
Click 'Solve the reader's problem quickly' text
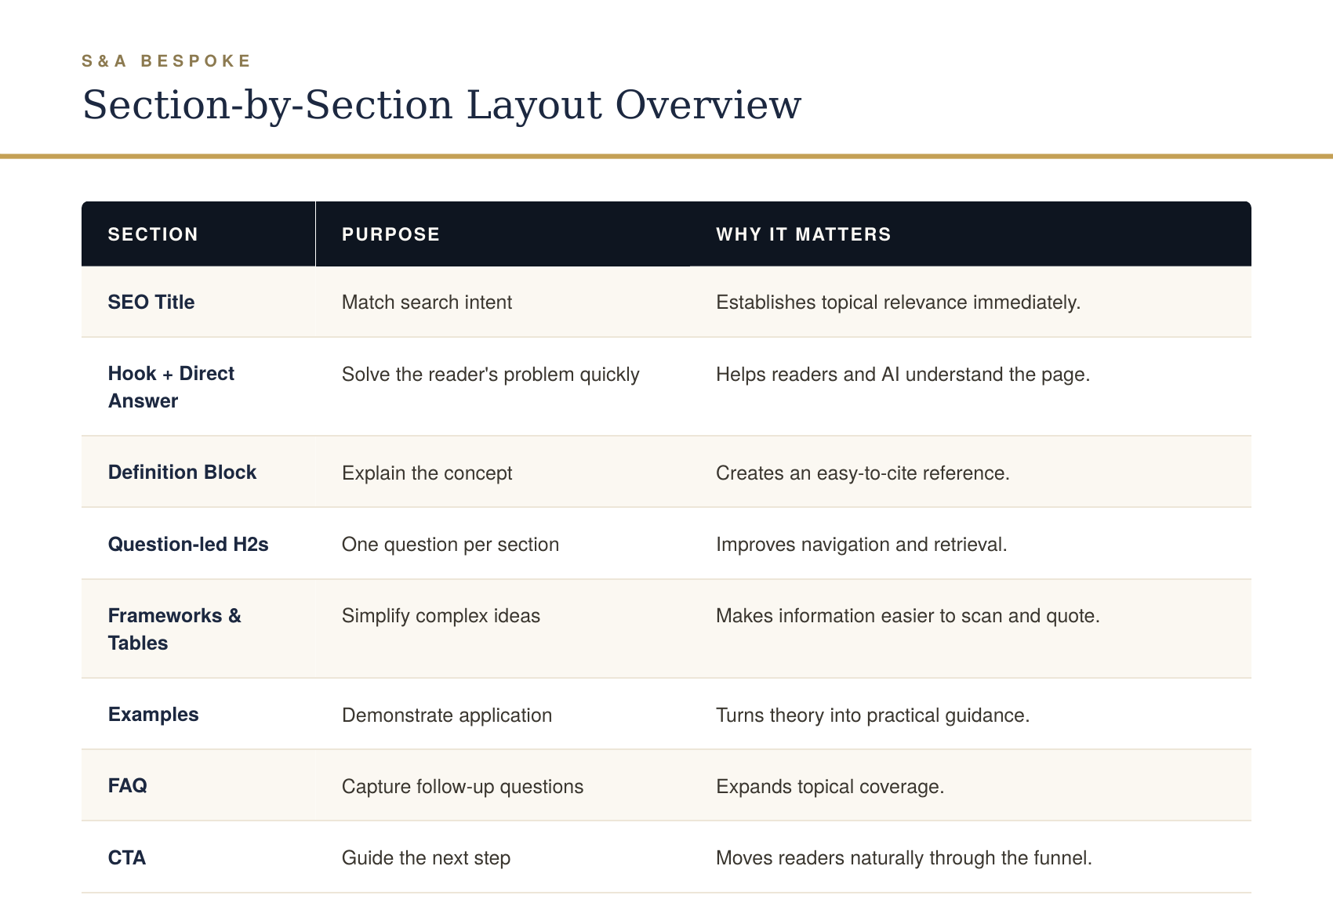point(491,375)
